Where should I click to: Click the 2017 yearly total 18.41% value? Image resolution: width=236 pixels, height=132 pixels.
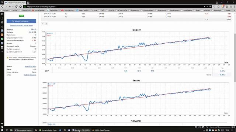tap(222, 71)
